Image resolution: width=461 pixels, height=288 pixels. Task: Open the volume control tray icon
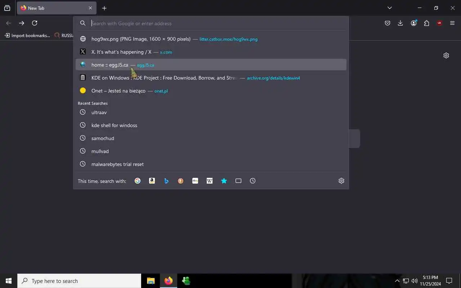(415, 281)
